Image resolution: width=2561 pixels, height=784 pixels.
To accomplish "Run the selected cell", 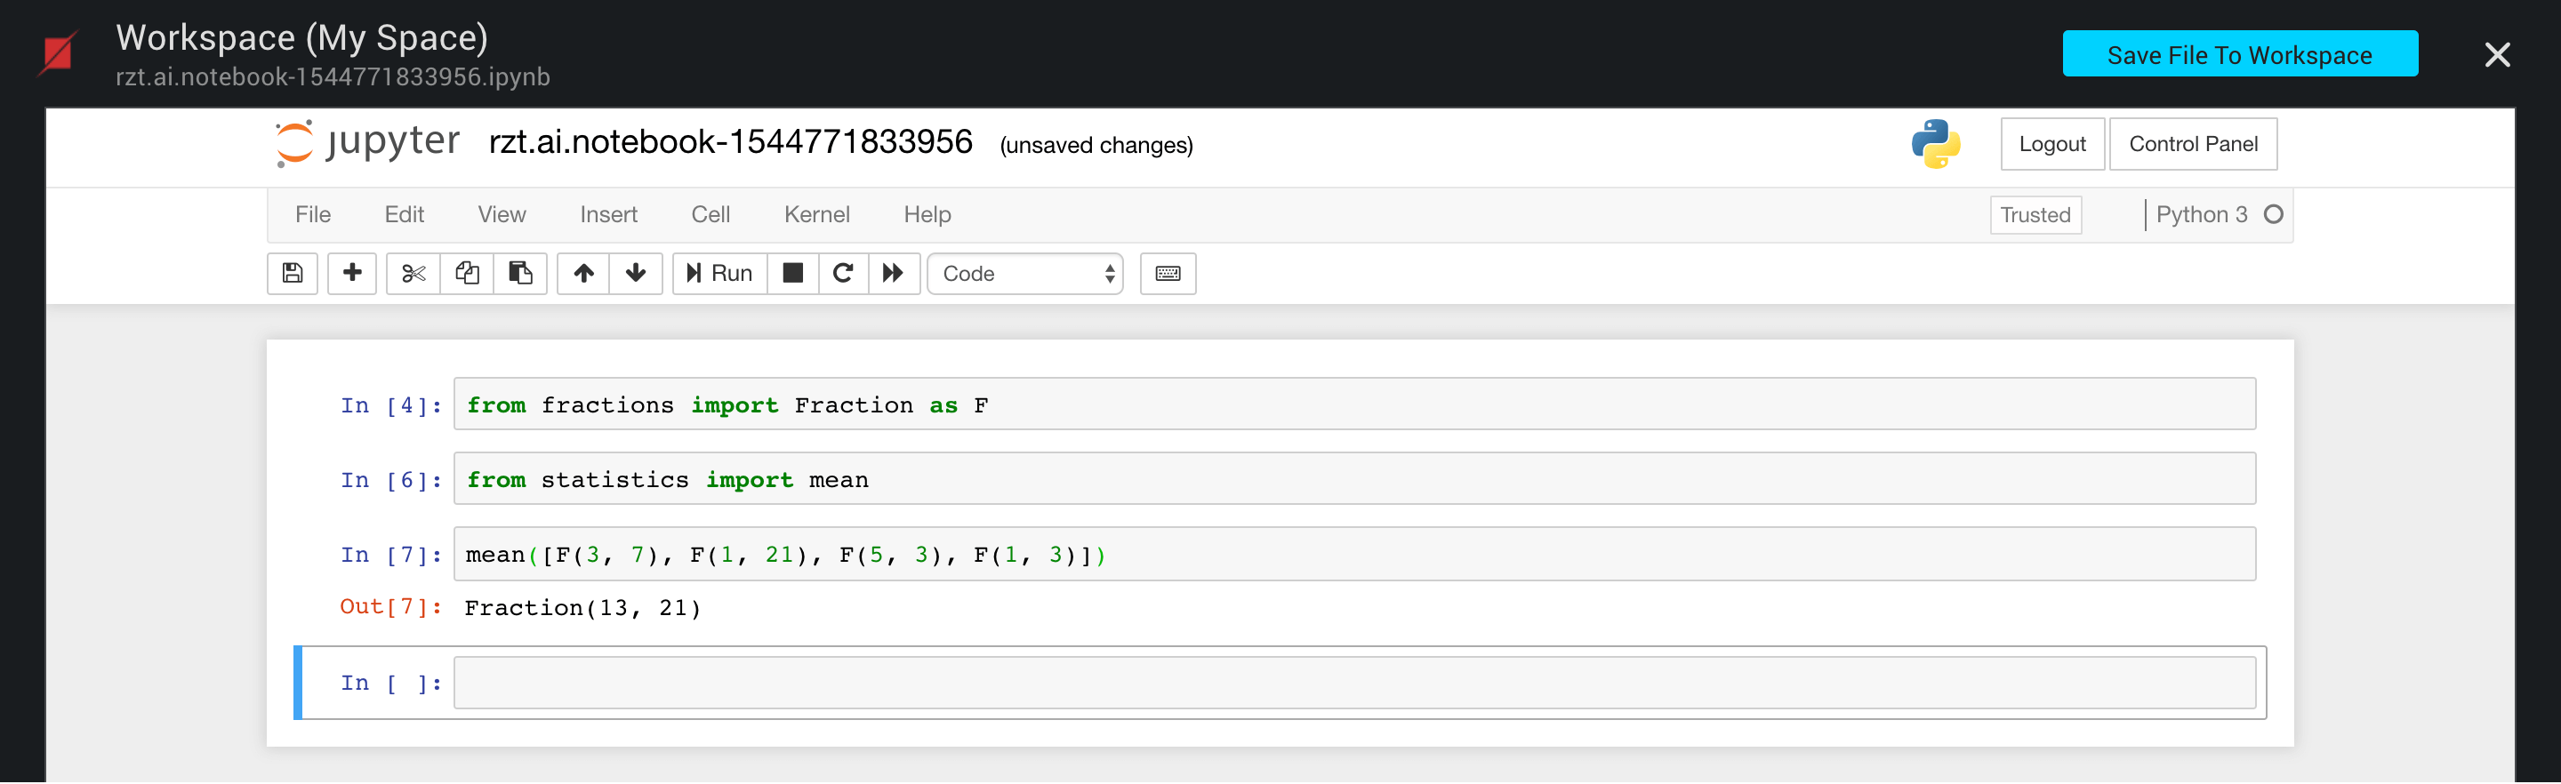I will click(x=719, y=273).
